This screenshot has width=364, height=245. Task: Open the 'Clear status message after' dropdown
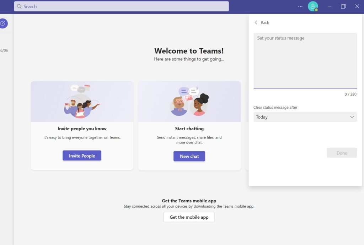click(x=305, y=117)
